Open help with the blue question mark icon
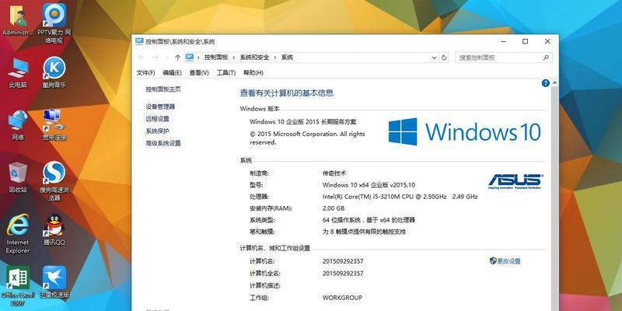622x311 pixels. click(546, 83)
